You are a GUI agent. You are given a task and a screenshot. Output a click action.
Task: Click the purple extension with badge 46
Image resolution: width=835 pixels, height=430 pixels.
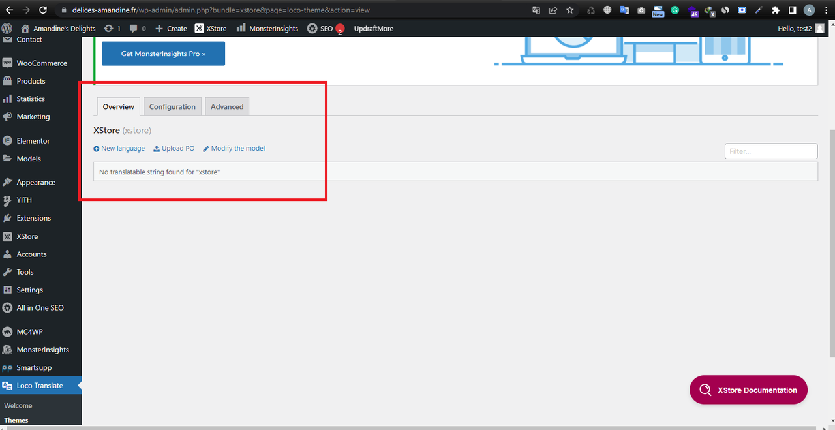click(692, 10)
